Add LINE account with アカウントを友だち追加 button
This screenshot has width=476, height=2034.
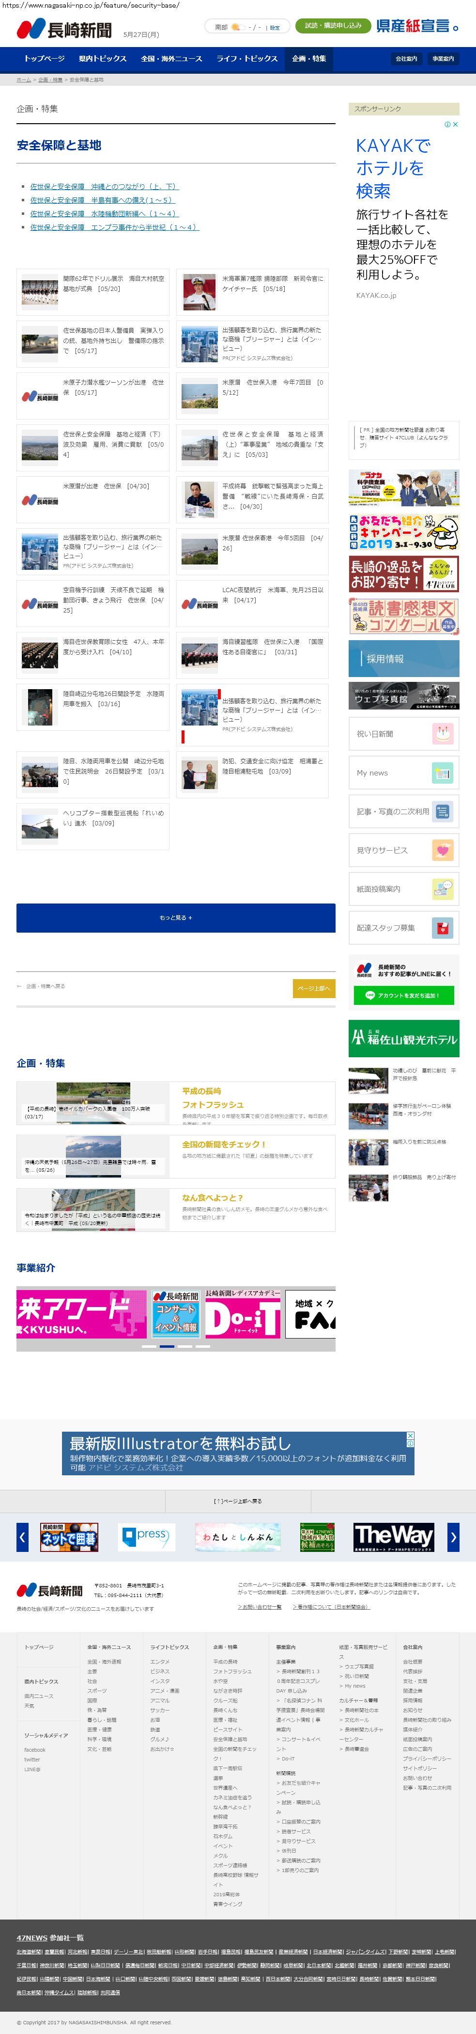pyautogui.click(x=404, y=996)
